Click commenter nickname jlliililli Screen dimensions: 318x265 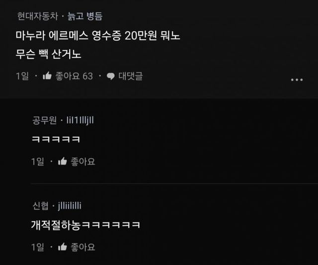(x=70, y=206)
